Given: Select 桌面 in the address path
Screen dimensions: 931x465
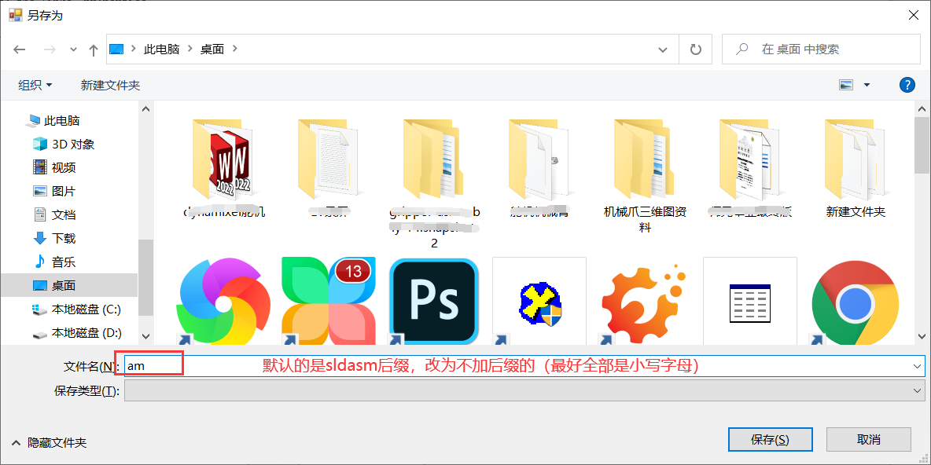Looking at the screenshot, I should 212,49.
